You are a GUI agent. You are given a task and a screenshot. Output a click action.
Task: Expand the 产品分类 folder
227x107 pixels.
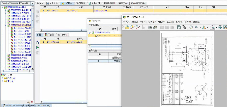3,78
